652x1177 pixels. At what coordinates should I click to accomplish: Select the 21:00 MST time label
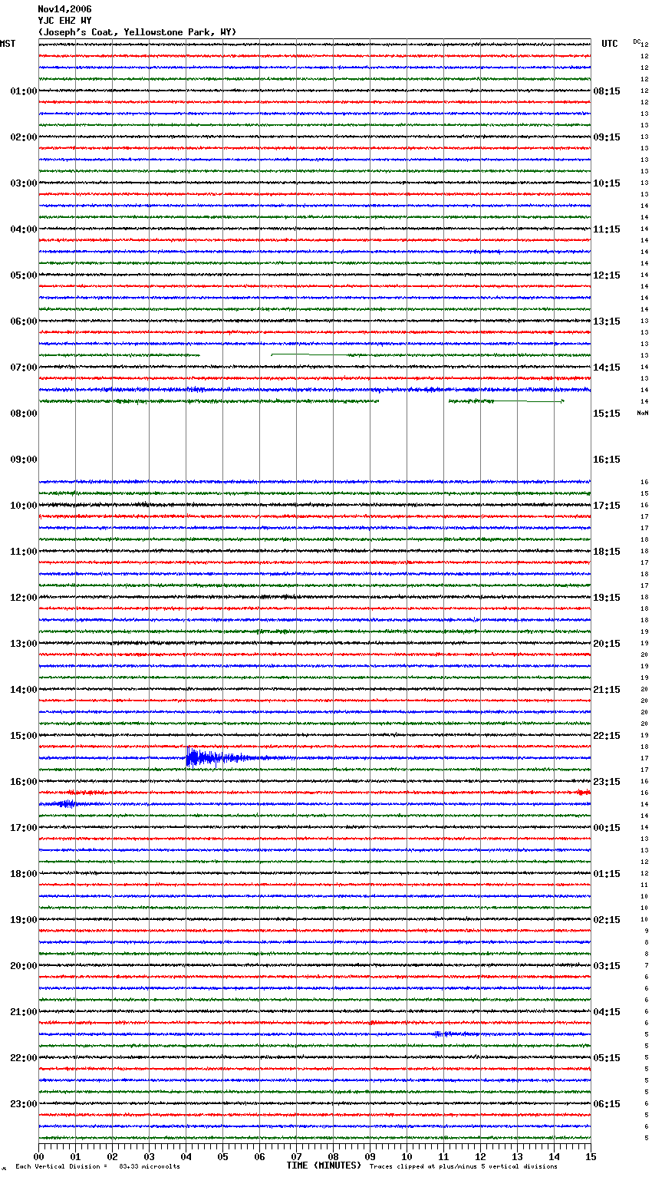(x=24, y=1012)
